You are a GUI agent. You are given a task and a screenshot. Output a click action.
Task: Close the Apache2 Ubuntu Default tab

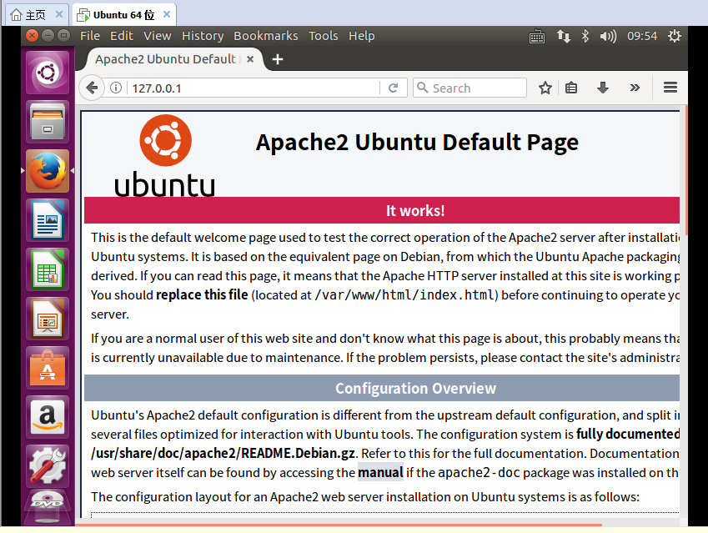tap(250, 59)
